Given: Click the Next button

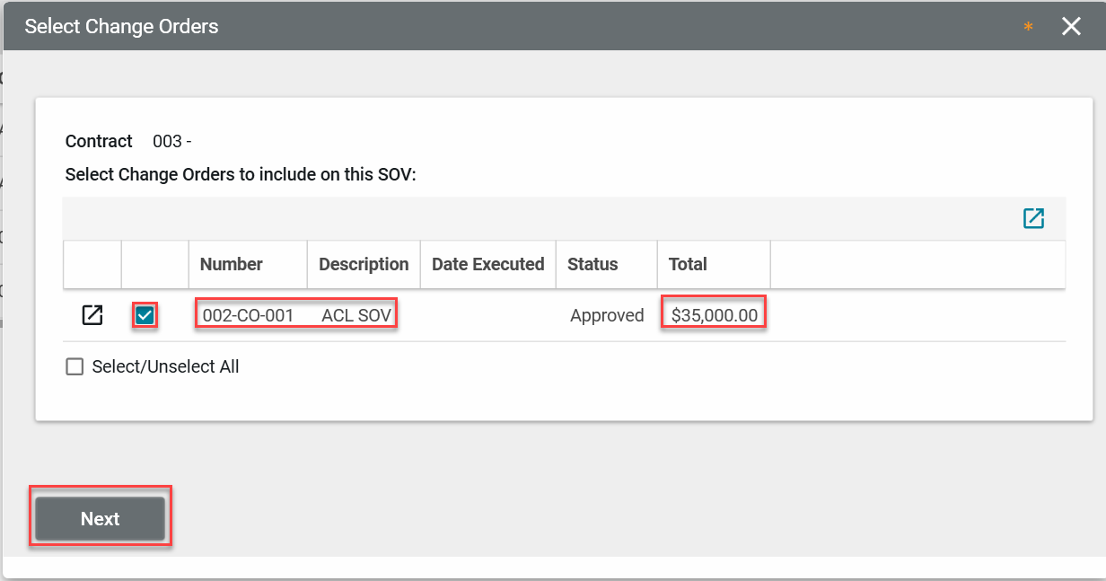Looking at the screenshot, I should click(x=100, y=518).
